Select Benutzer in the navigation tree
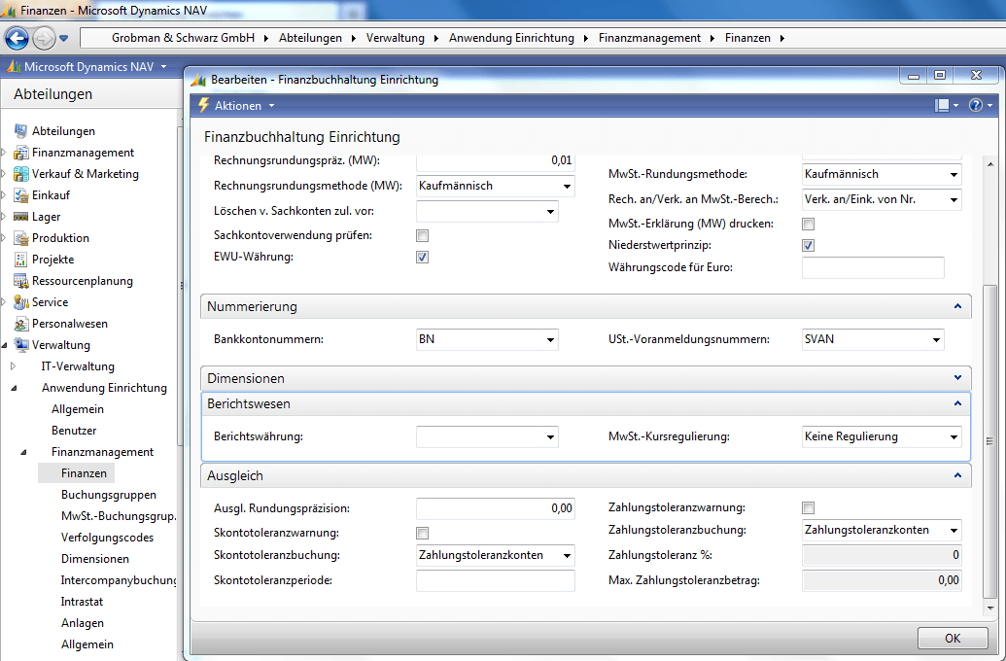1006x661 pixels. tap(74, 431)
